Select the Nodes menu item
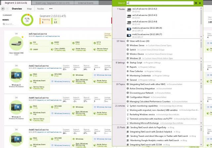The width and height of the screenshot is (212, 148). (x=40, y=9)
